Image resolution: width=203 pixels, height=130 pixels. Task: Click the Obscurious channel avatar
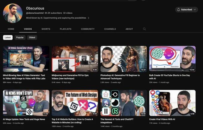click(x=13, y=13)
